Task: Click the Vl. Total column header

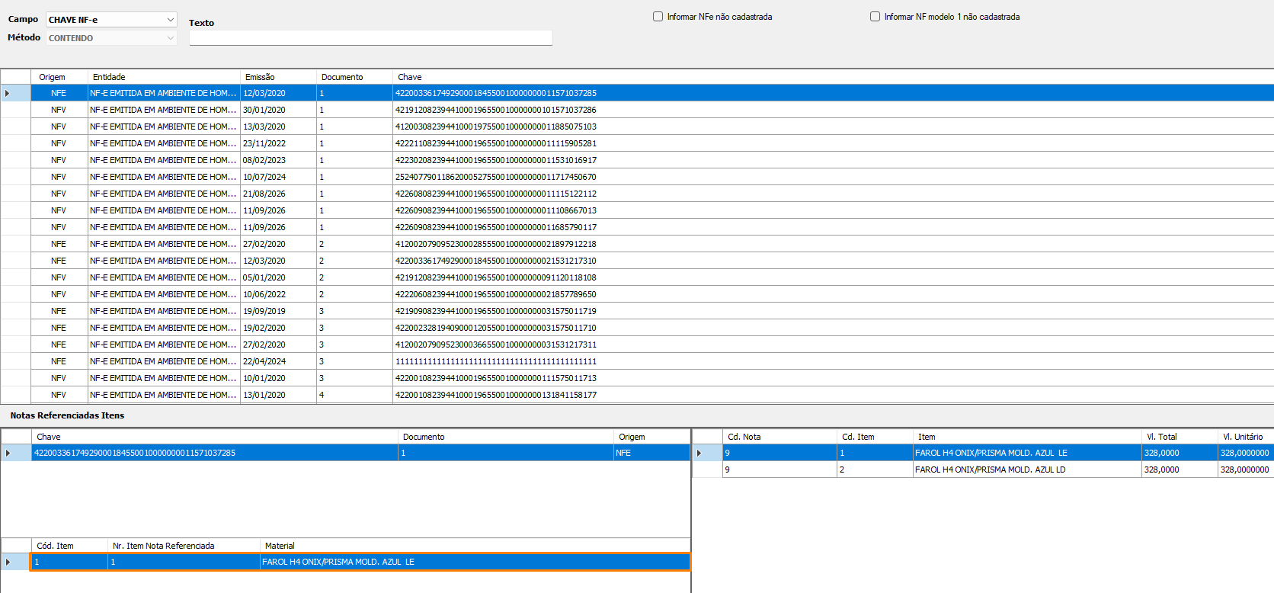Action: point(1180,437)
